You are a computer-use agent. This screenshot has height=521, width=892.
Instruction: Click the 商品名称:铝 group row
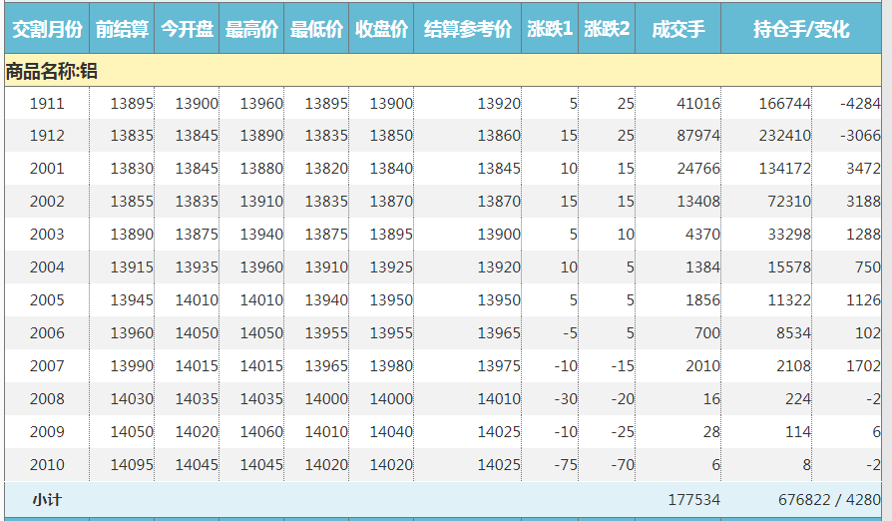click(52, 71)
